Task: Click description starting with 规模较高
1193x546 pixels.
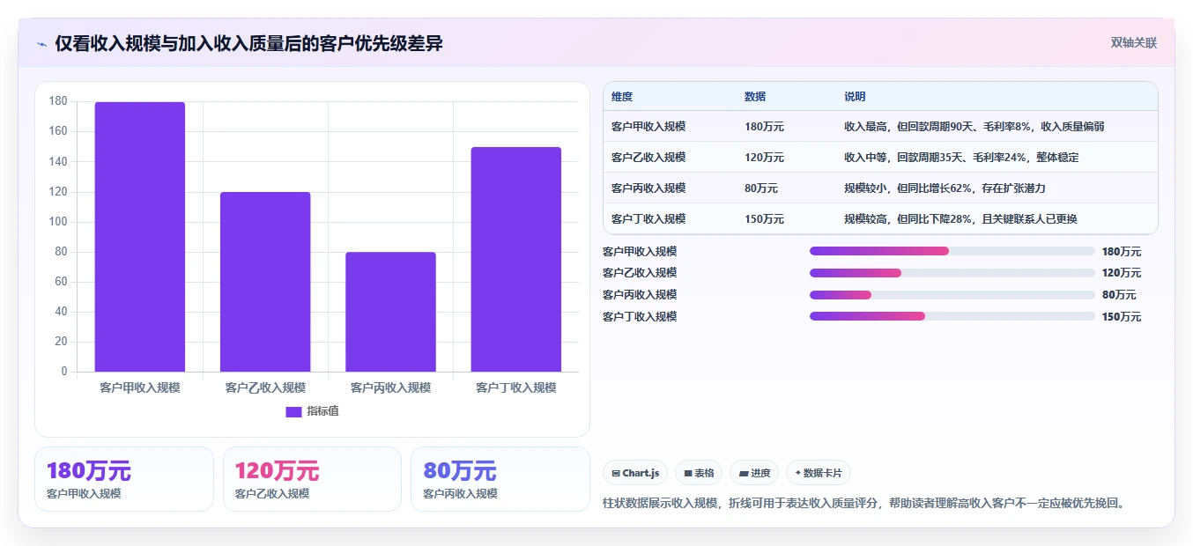Action: pos(960,219)
